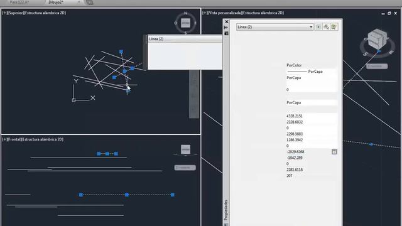This screenshot has height=226, width=402.
Task: Select midpoint grip of dashed Frontal line
Action: pos(127,195)
